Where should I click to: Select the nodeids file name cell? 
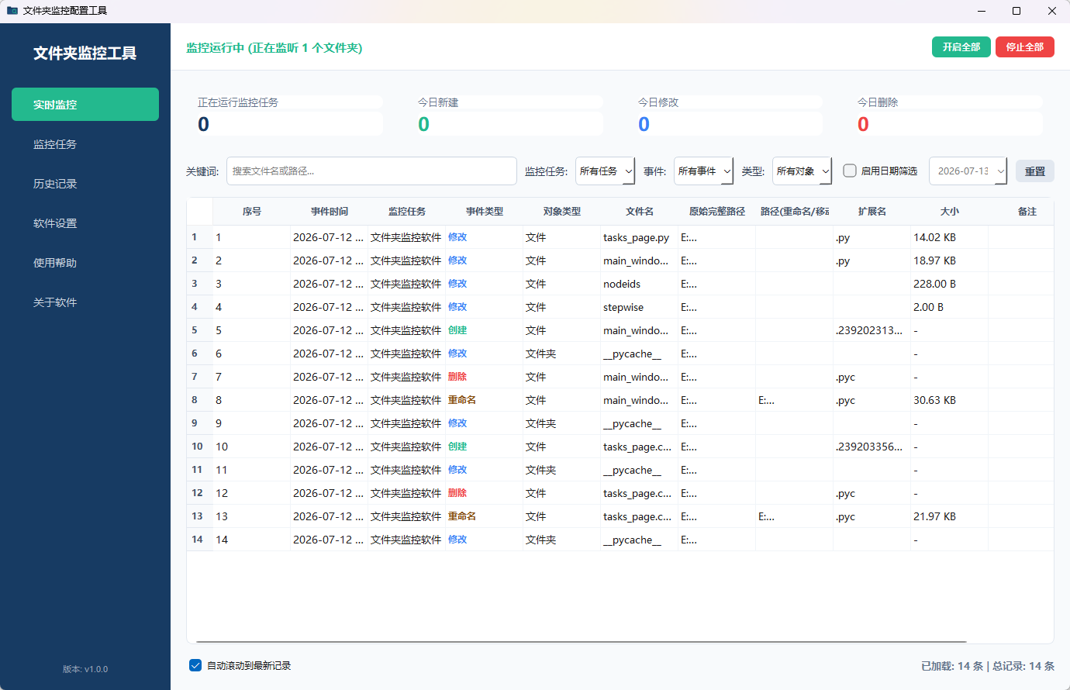[640, 284]
